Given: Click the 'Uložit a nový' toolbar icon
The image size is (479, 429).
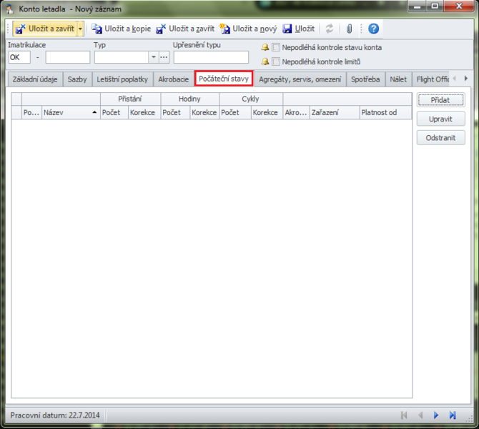Looking at the screenshot, I should click(225, 29).
